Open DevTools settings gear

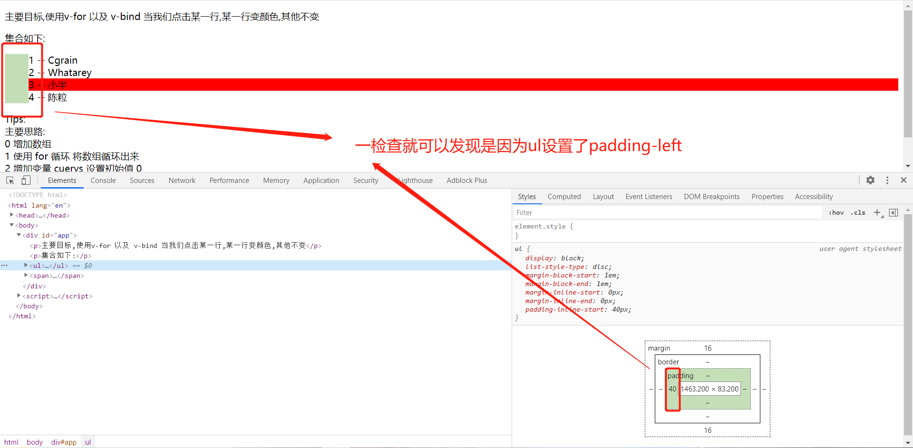click(x=870, y=181)
